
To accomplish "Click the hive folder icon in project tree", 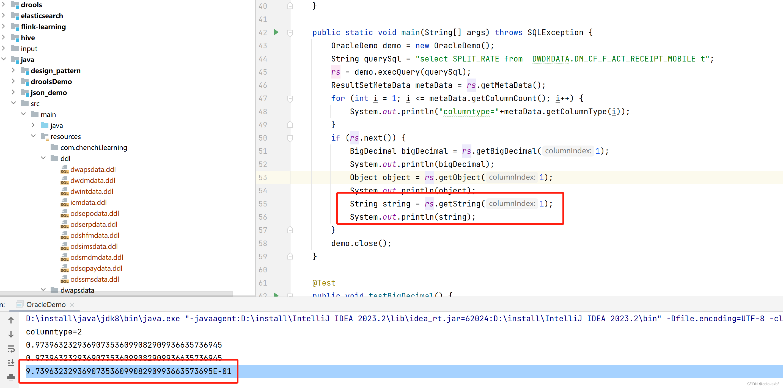I will 15,37.
